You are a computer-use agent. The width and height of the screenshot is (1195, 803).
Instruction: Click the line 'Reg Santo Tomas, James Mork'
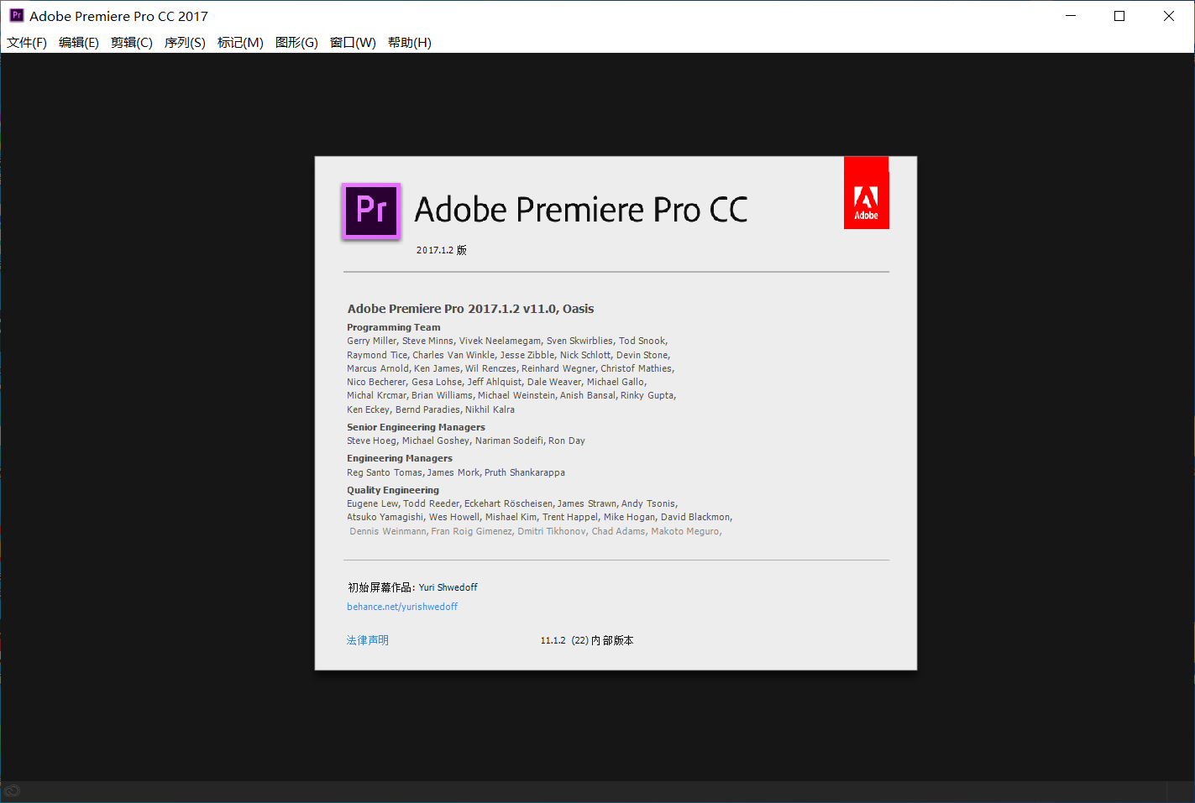coord(456,472)
